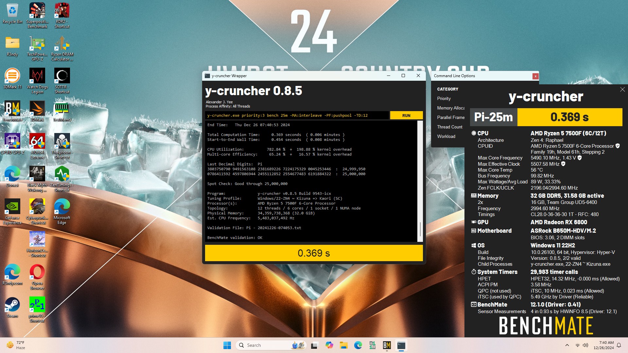This screenshot has height=353, width=628.
Task: Click the Windows 11 22H2 OS text
Action: [x=552, y=245]
